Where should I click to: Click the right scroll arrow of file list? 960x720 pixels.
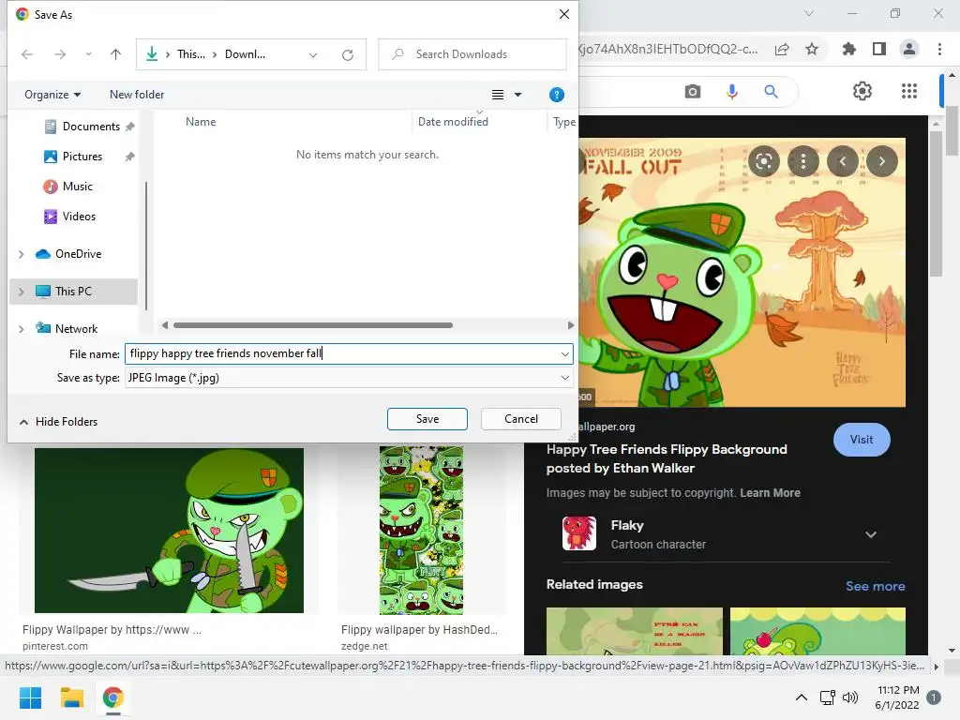pyautogui.click(x=571, y=325)
